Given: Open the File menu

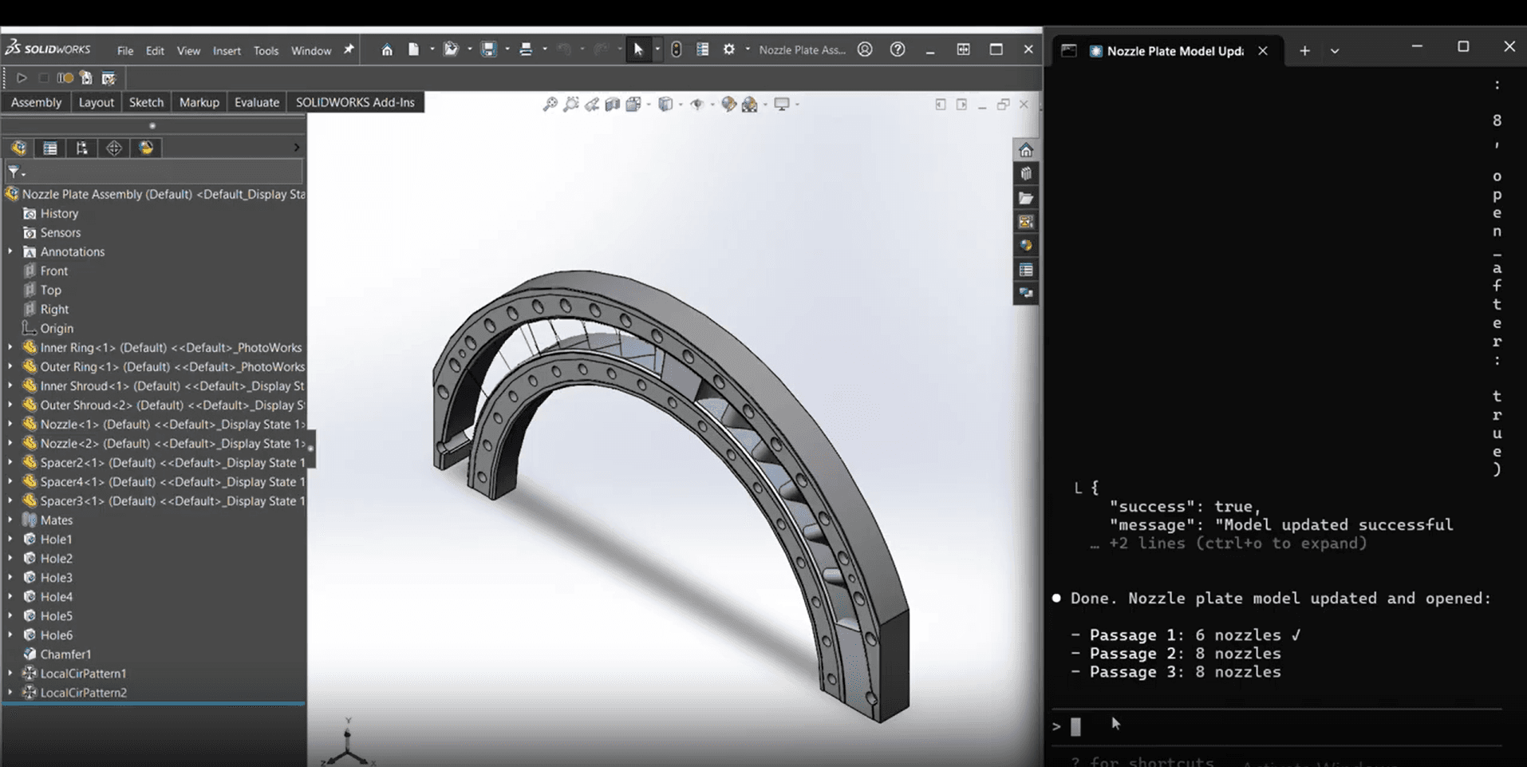Looking at the screenshot, I should coord(125,50).
